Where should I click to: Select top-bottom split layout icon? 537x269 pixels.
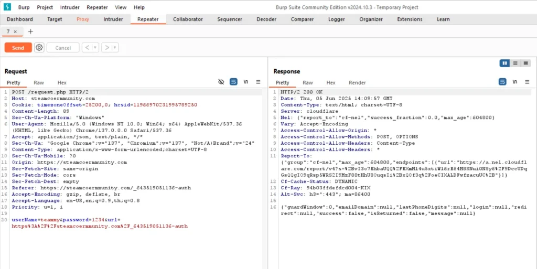pyautogui.click(x=515, y=63)
